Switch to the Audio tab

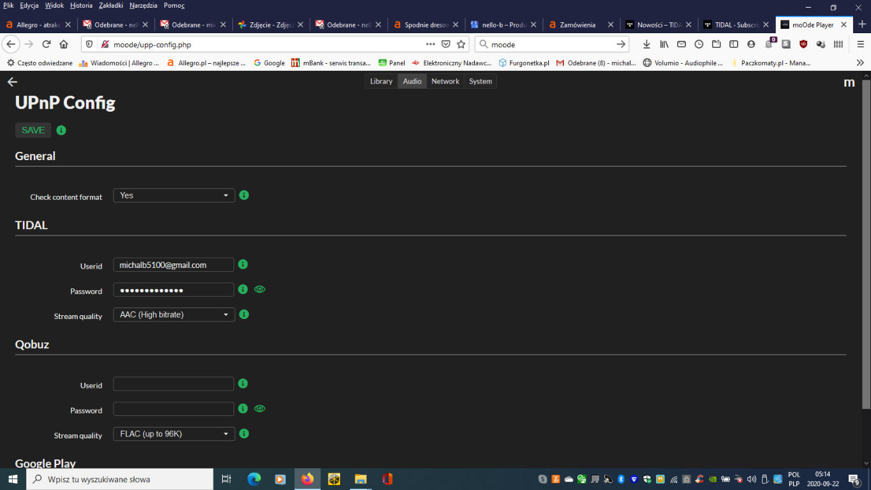[x=412, y=81]
